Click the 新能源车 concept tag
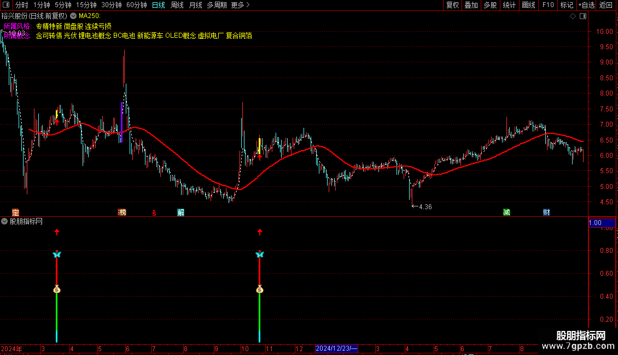Image resolution: width=618 pixels, height=355 pixels. click(150, 36)
